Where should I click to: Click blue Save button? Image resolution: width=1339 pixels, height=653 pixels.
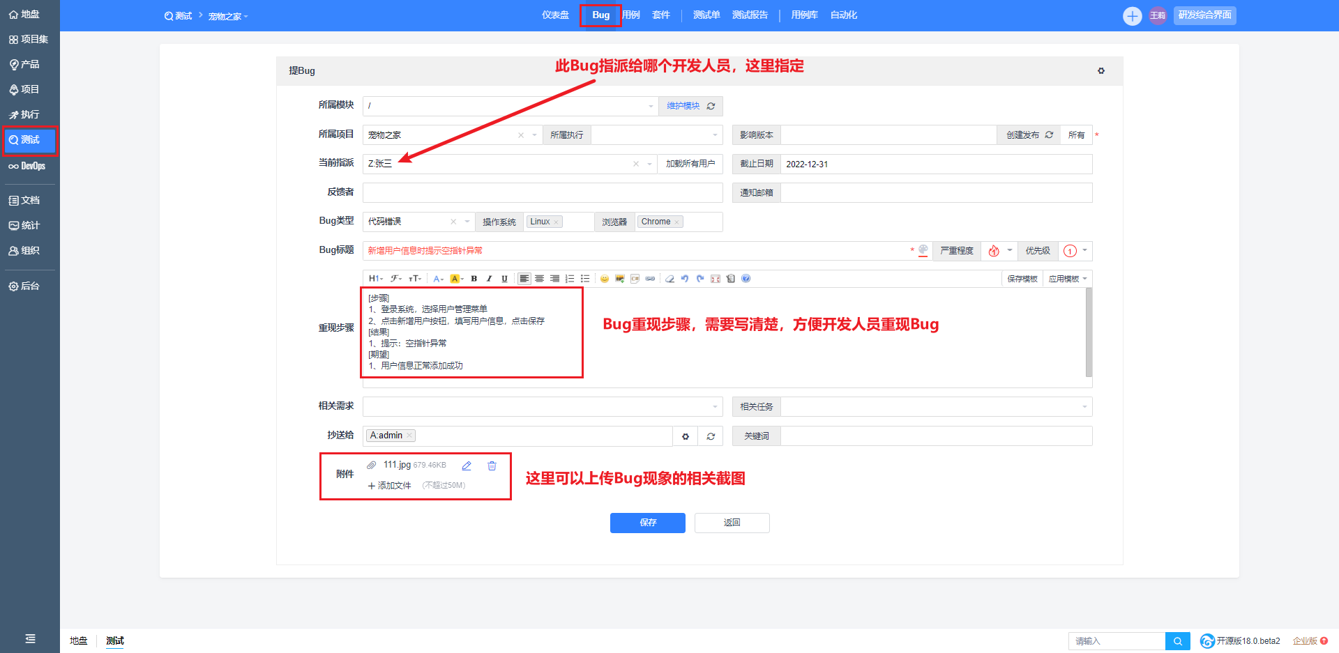point(648,523)
